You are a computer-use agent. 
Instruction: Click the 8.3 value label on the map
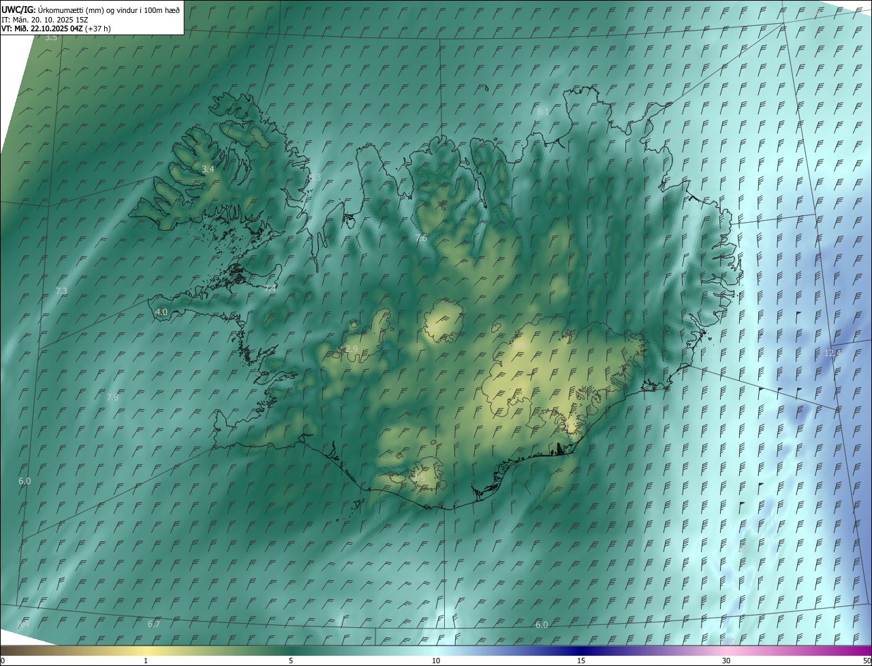pos(314,177)
